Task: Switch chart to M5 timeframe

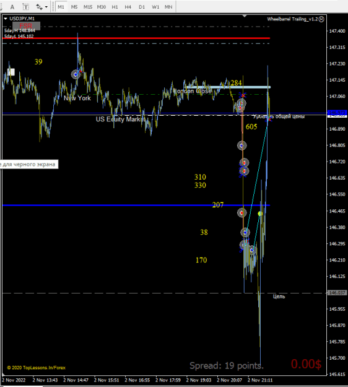Action: (74, 7)
